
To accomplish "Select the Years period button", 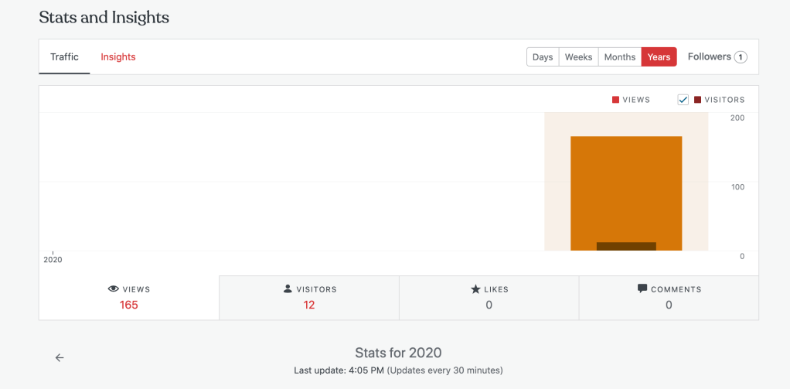I will [x=659, y=57].
